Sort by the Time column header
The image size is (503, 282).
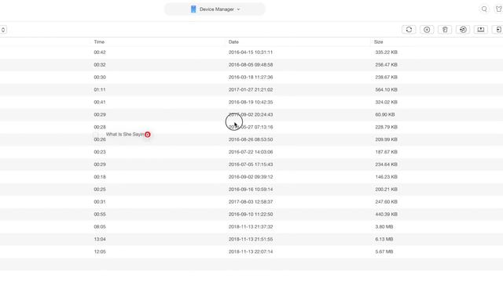click(99, 42)
